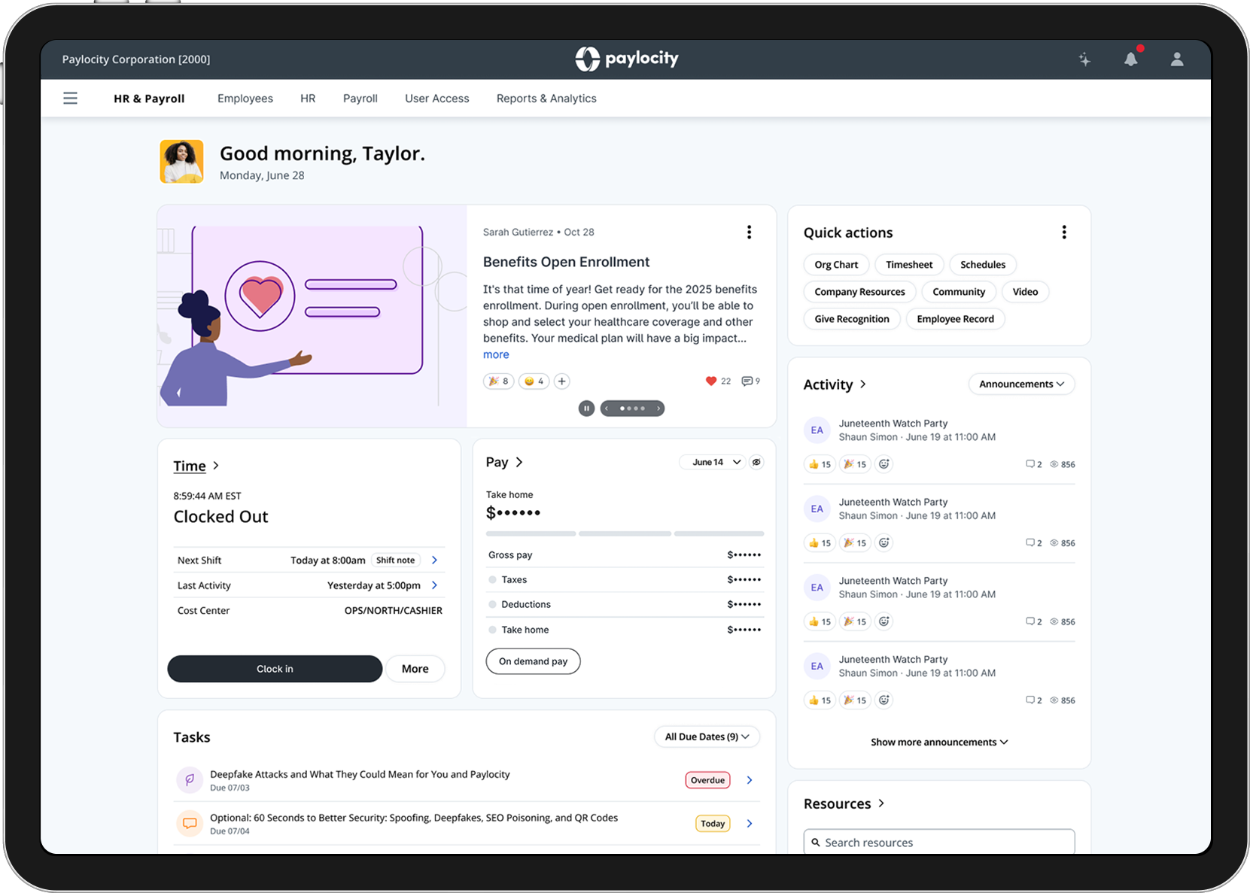Screen dimensions: 1250x893
Task: Open the Resources section heading
Action: [844, 803]
